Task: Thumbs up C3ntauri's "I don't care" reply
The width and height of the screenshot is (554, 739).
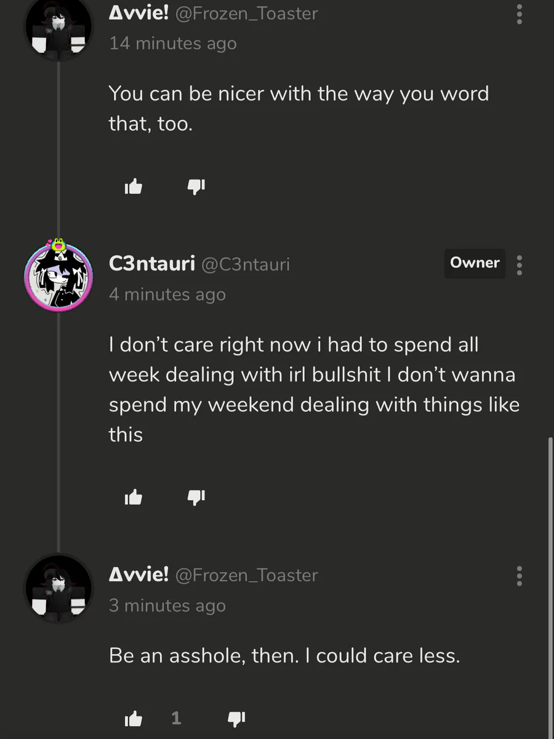Action: click(x=134, y=497)
